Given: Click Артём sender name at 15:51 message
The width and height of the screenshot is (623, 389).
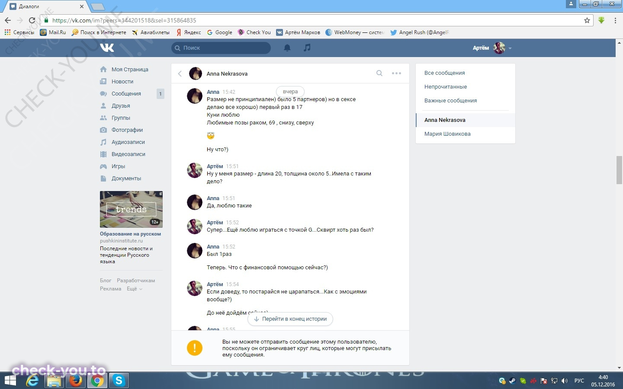Looking at the screenshot, I should (x=215, y=166).
